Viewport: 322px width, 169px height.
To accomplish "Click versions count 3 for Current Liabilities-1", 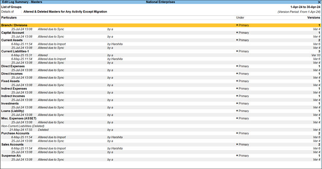I will (x=319, y=51).
